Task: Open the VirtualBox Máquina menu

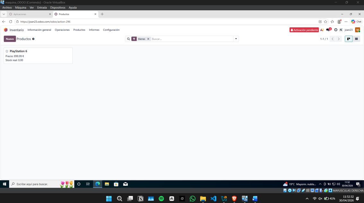Action: point(21,8)
